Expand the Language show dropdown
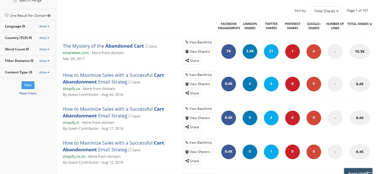 click(x=44, y=26)
